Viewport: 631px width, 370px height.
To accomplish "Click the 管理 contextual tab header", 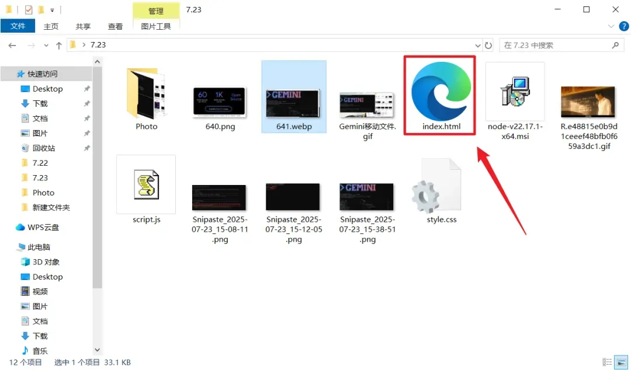I will coord(156,11).
